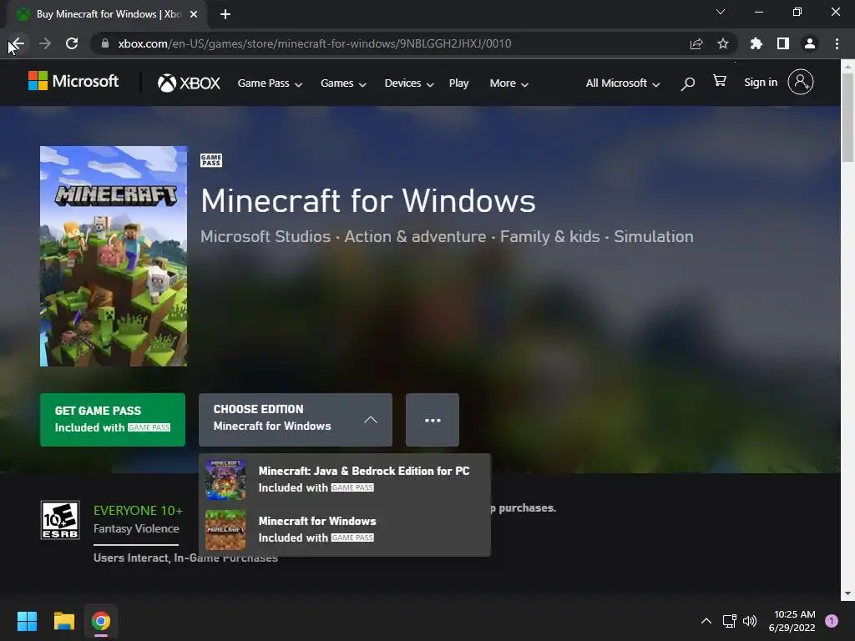Click the ESRB 10+ rating icon

[x=60, y=520]
